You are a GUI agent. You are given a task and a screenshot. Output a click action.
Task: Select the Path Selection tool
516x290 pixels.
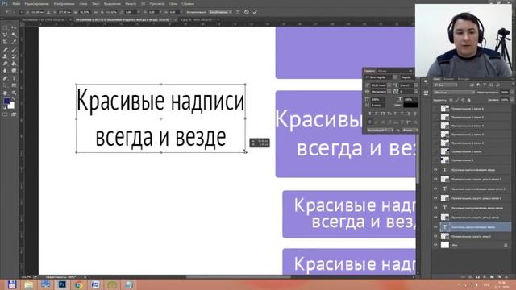click(6, 85)
